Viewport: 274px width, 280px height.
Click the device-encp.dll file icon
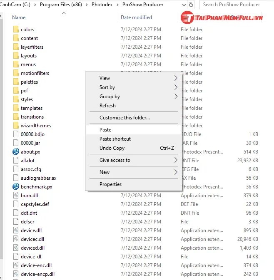[x=16, y=274]
